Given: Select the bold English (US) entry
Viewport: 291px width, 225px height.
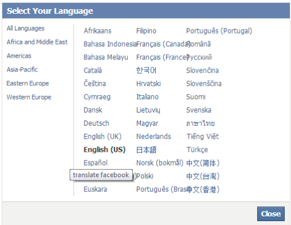Looking at the screenshot, I should pos(105,149).
